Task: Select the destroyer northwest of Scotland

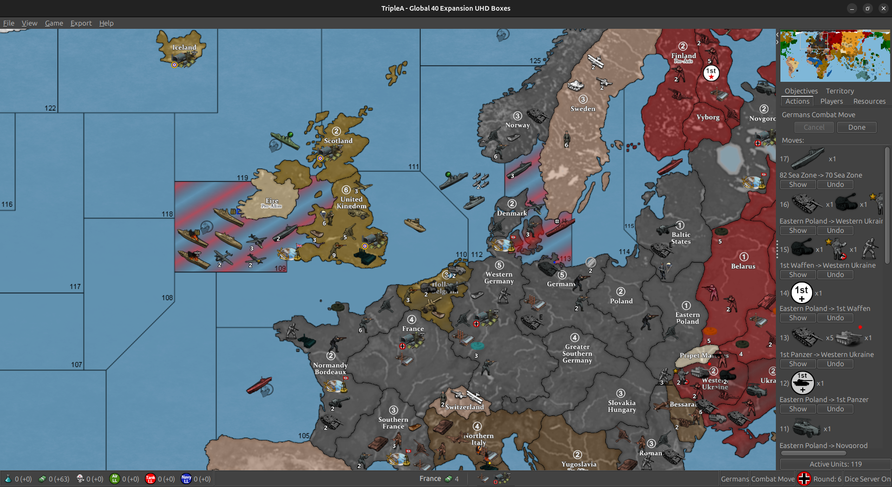Action: [x=285, y=140]
